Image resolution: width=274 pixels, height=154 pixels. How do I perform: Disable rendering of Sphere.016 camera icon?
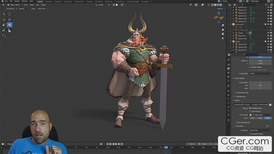click(x=271, y=18)
